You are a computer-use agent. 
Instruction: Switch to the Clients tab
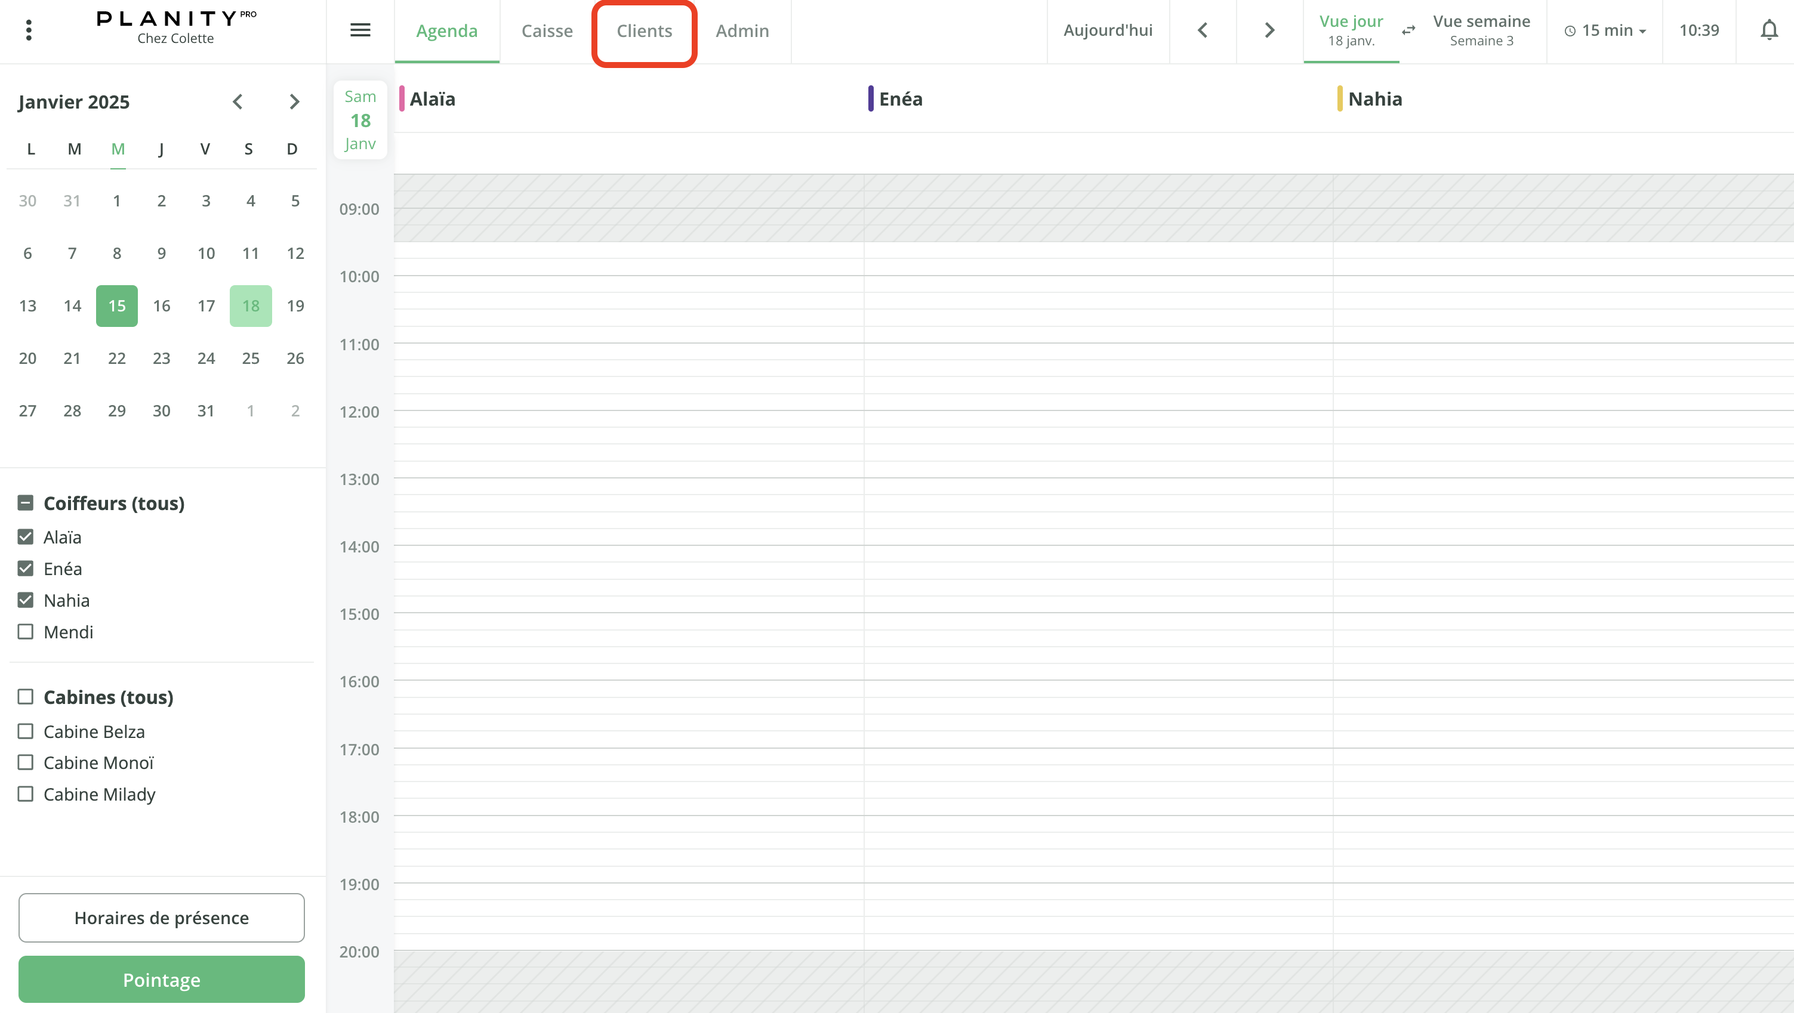[x=644, y=30]
